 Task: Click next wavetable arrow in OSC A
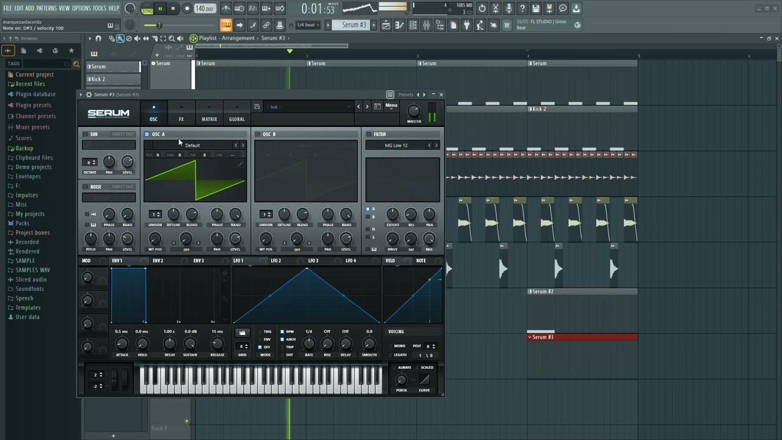(243, 145)
